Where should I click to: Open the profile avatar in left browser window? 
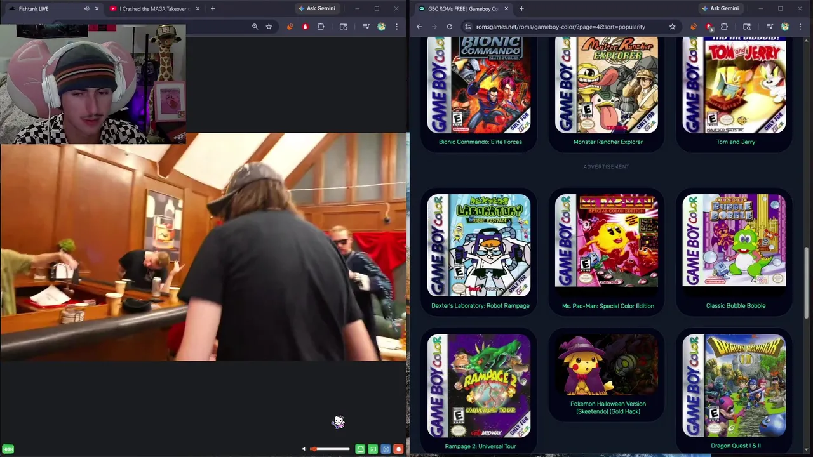pos(381,27)
